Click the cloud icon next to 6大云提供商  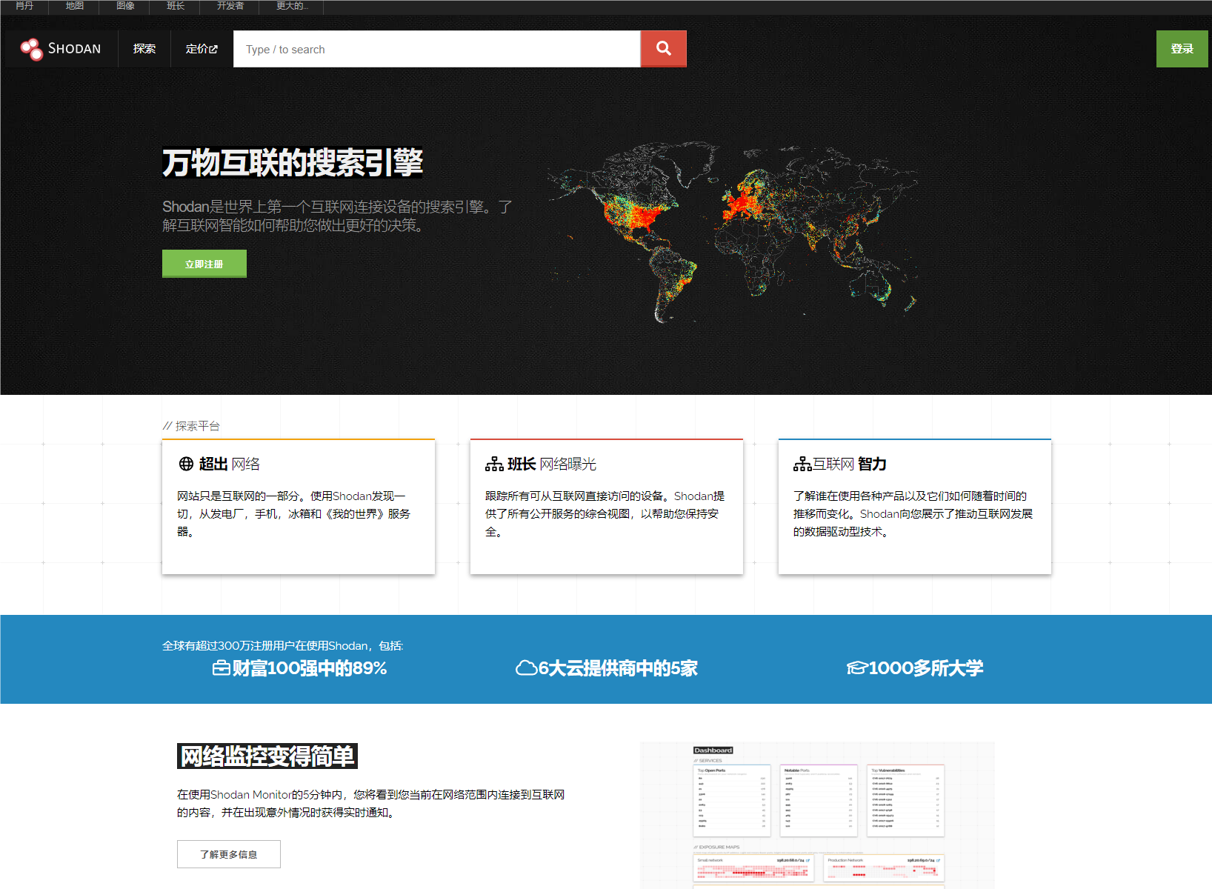click(526, 668)
